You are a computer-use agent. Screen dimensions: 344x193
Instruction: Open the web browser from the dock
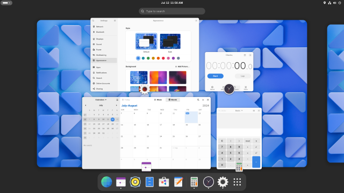pyautogui.click(x=106, y=182)
